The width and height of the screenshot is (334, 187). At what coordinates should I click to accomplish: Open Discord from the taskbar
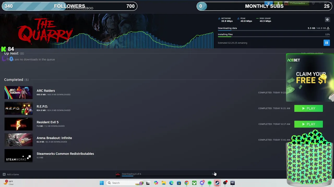pyautogui.click(x=202, y=183)
